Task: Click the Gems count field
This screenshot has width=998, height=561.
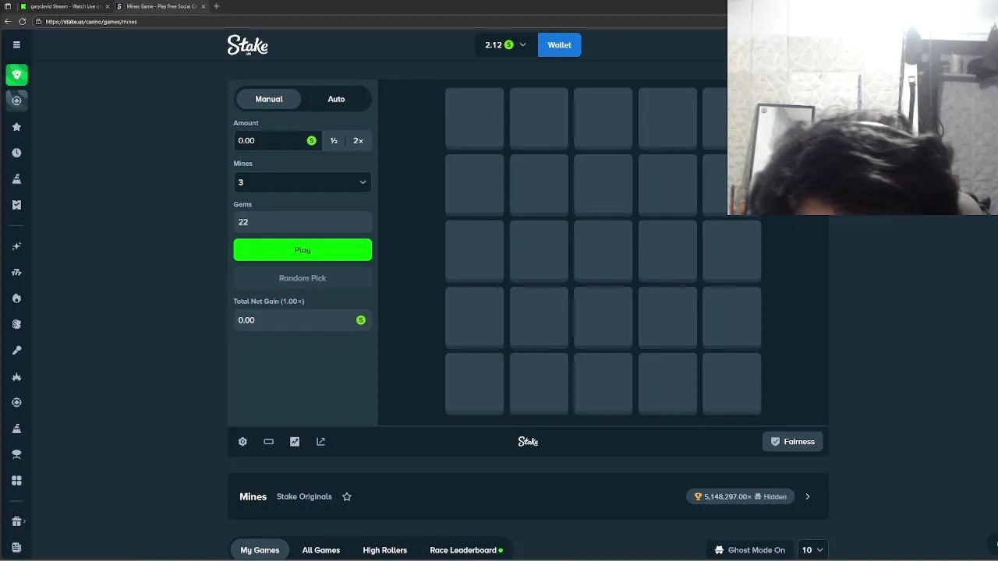Action: tap(303, 222)
